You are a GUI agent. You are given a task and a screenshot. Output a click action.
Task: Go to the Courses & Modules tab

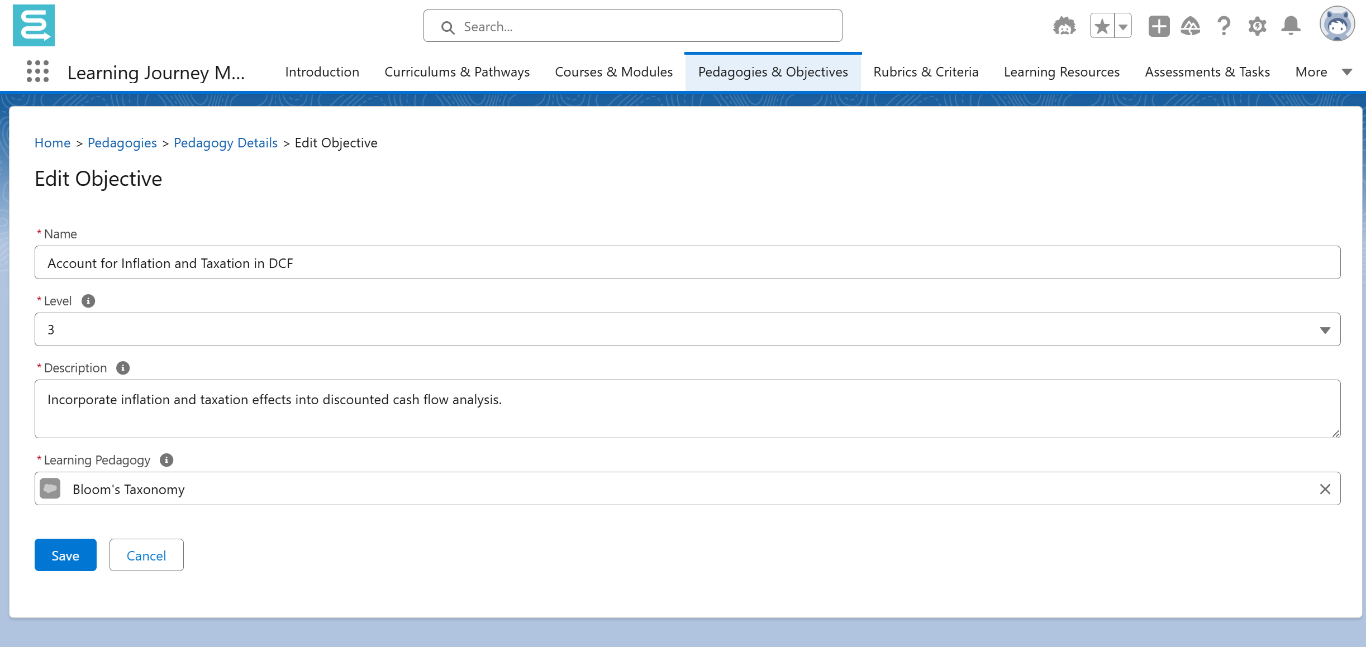point(613,72)
